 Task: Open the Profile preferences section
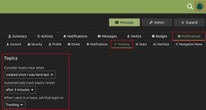[55, 44]
